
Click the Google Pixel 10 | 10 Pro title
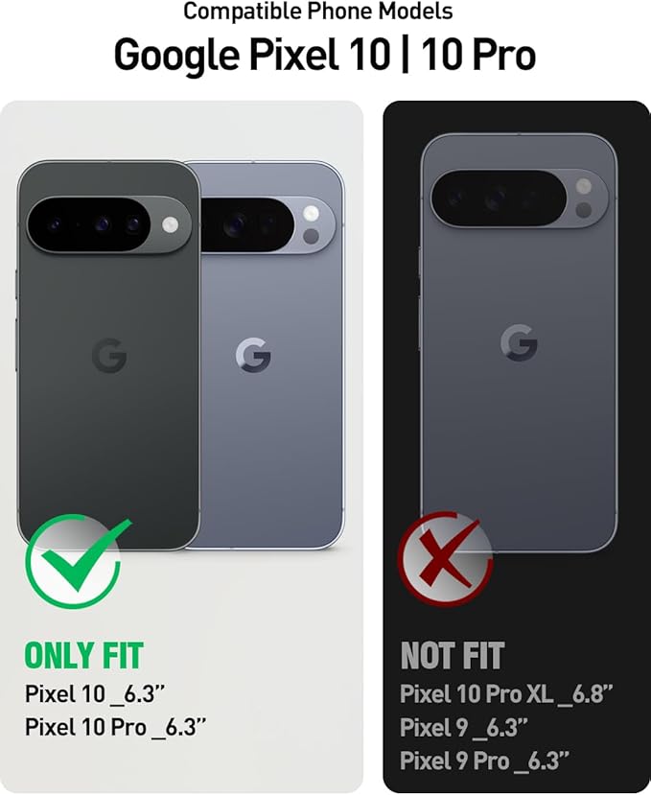tap(325, 55)
